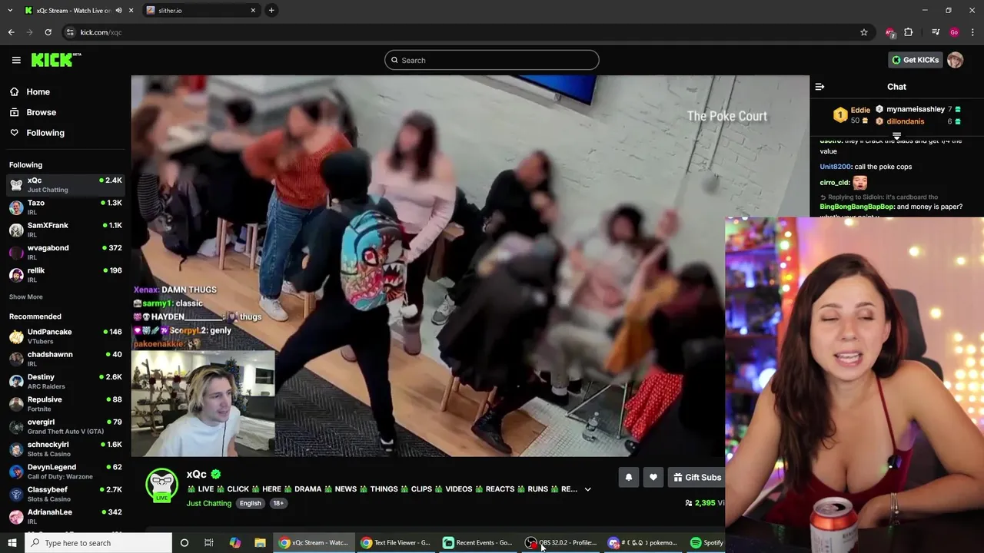Open Classybeef channel in sidebar
This screenshot has width=984, height=553.
click(65, 494)
